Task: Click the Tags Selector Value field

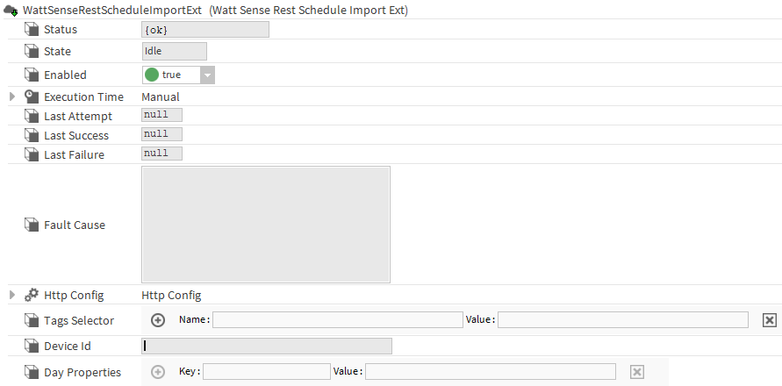Action: 622,320
